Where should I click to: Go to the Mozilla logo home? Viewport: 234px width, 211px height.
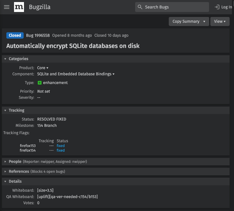pos(19,7)
